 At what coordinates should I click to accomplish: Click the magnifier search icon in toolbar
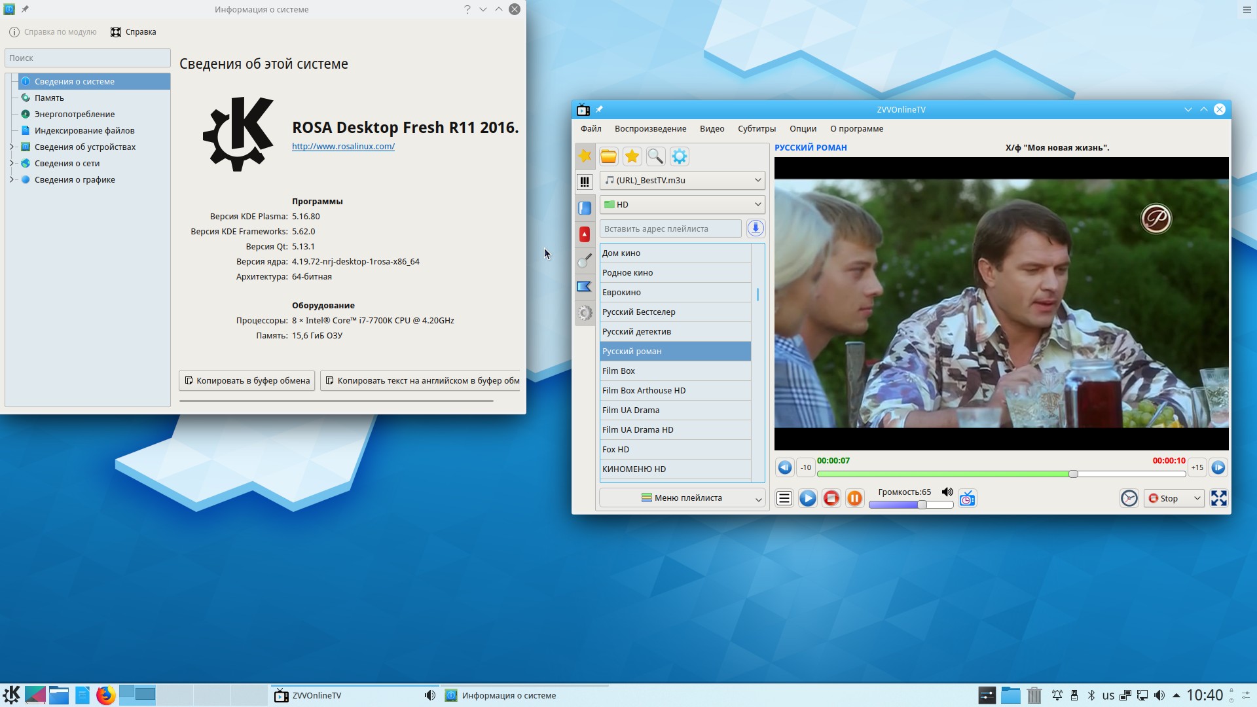pos(655,156)
